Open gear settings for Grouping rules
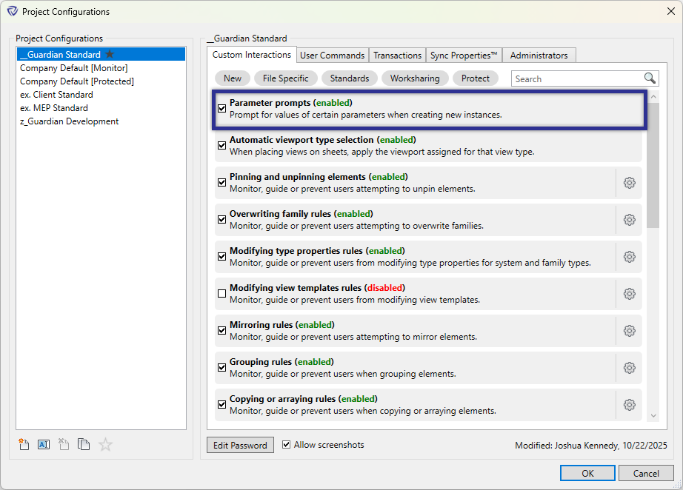The image size is (683, 490). coord(629,367)
